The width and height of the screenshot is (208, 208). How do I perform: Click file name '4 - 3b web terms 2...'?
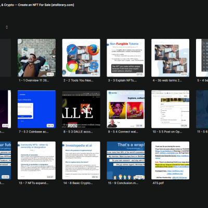pyautogui.click(x=167, y=81)
